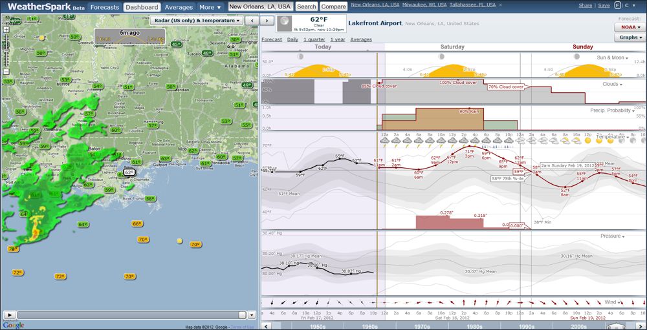Screen dimensions: 647x330
Task: Click the Compare button
Action: (333, 6)
